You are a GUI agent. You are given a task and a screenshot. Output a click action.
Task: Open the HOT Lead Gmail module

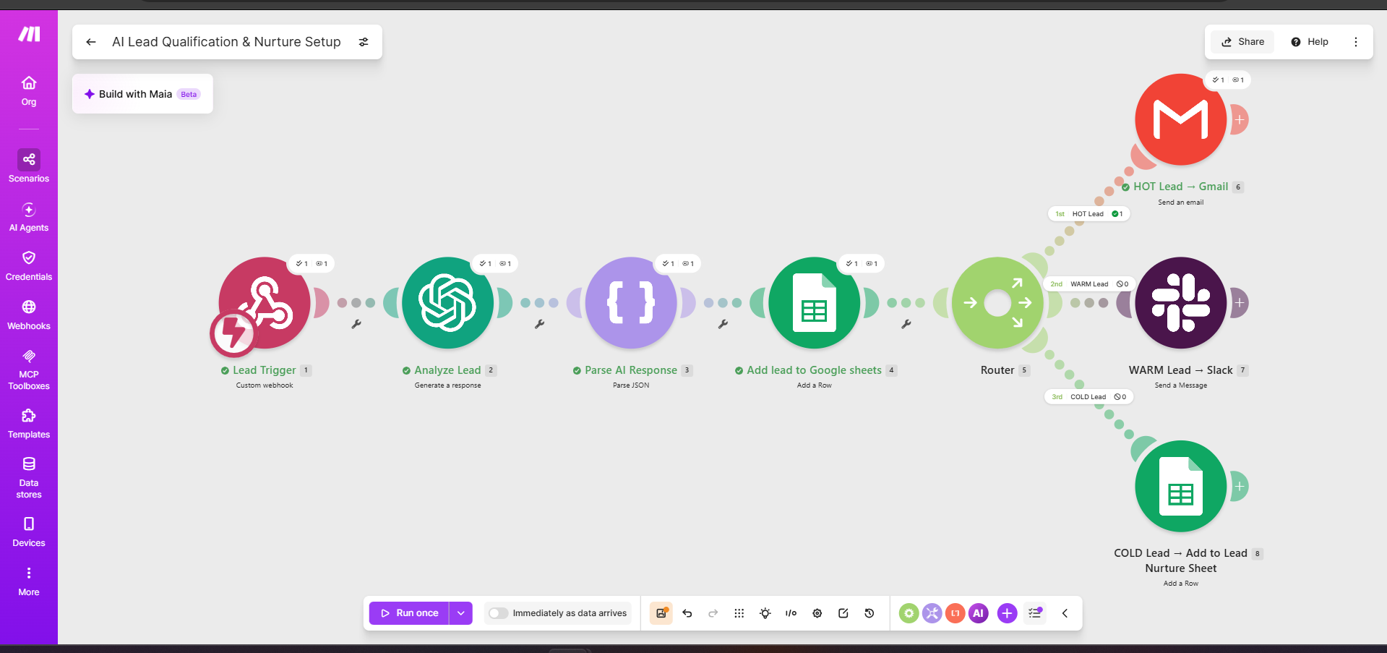(1180, 119)
